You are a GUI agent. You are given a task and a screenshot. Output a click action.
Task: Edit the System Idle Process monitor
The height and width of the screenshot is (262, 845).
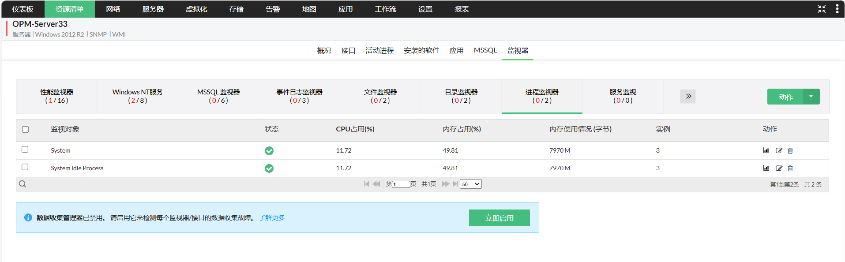(x=779, y=168)
